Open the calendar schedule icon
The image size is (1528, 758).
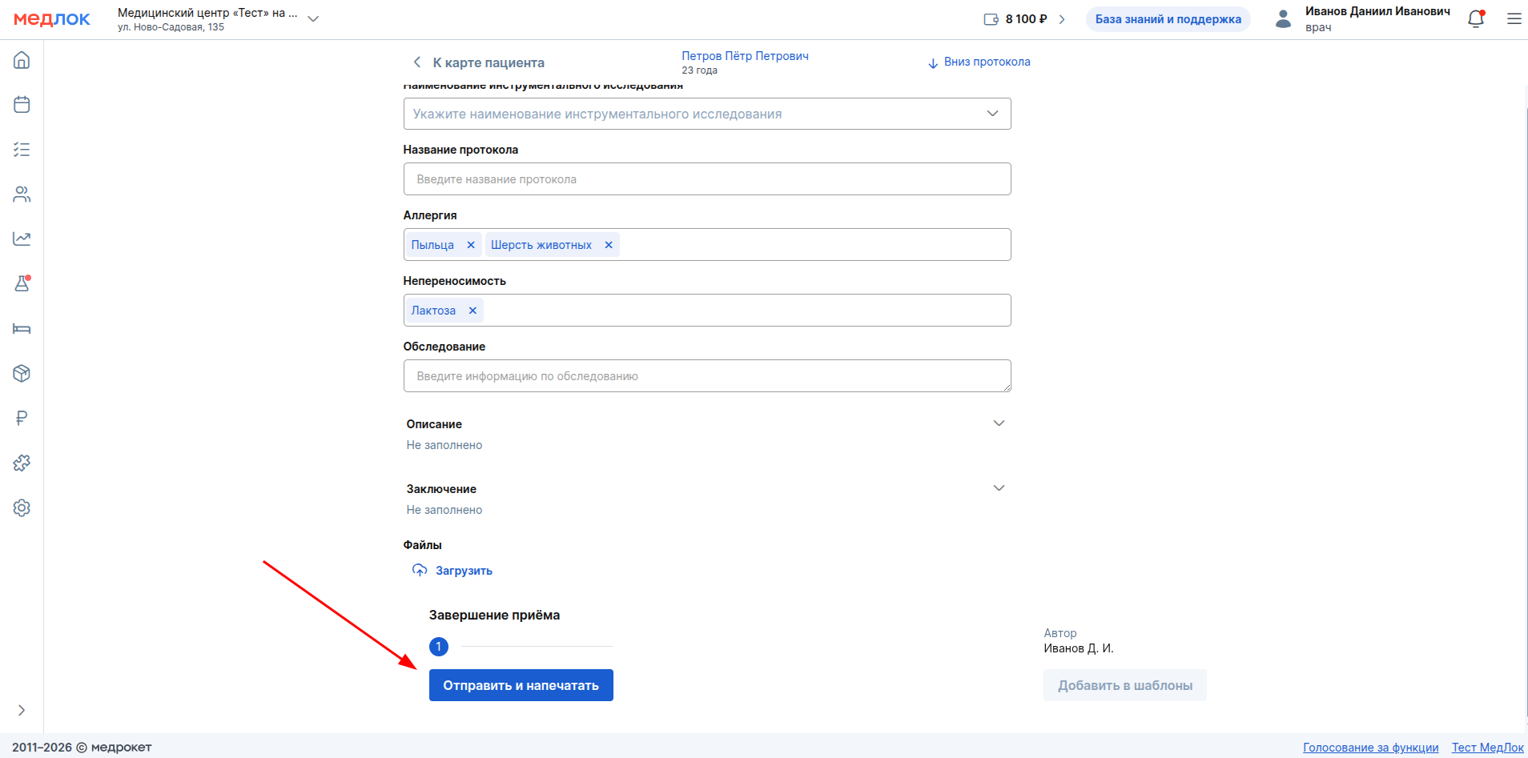pyautogui.click(x=22, y=105)
